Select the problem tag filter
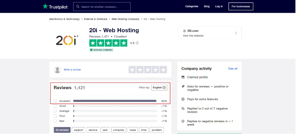Screen dimensions: 296x134 coord(157,130)
